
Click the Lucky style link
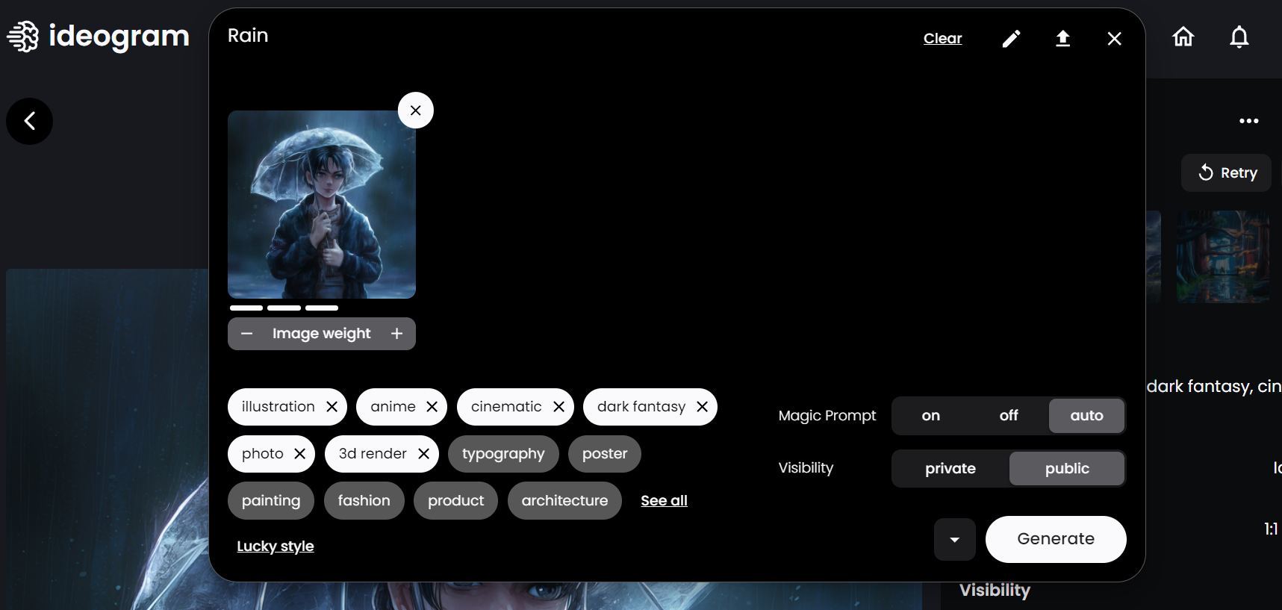pyautogui.click(x=276, y=547)
